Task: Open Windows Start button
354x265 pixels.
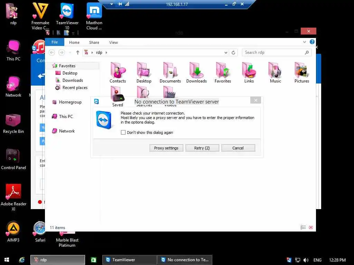Action: pyautogui.click(x=7, y=260)
